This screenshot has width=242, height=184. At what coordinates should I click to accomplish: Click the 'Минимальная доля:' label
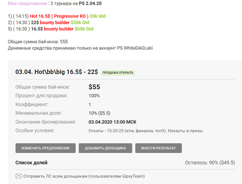pyautogui.click(x=38, y=113)
